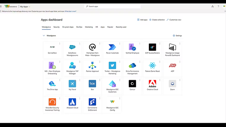Click Create collection

157,20
